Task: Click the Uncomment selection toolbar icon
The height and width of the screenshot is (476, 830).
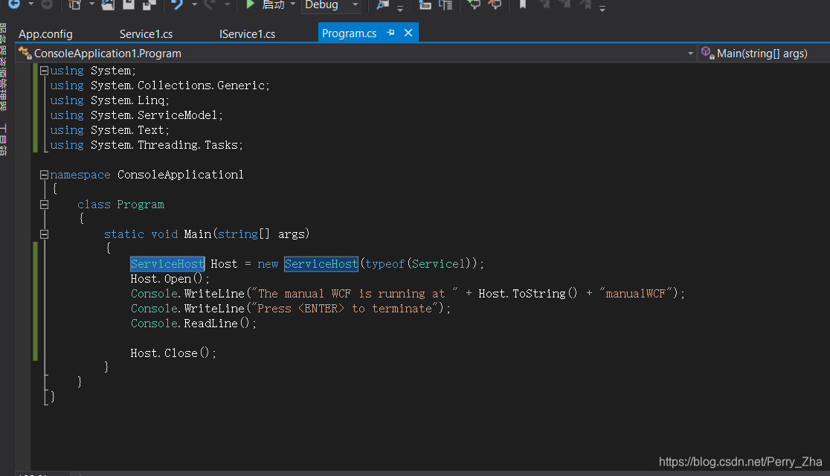Action: tap(495, 4)
